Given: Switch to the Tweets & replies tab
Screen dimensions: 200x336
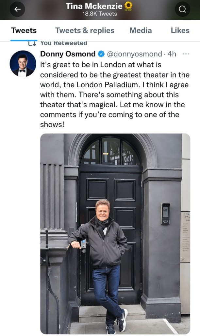Looking at the screenshot, I should (85, 31).
